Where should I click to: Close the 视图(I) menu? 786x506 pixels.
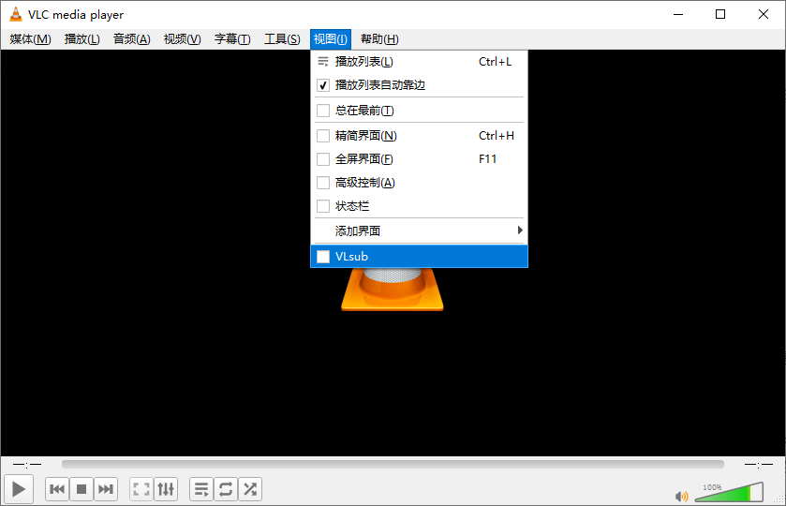tap(331, 39)
